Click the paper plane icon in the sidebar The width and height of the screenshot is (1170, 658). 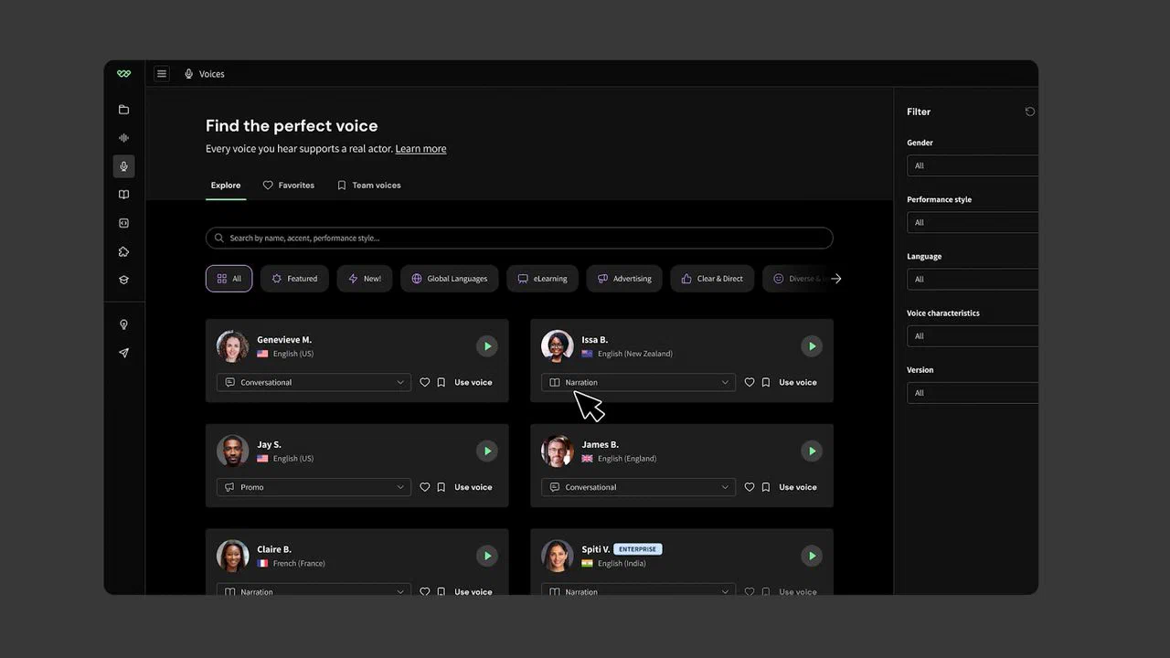click(x=124, y=353)
